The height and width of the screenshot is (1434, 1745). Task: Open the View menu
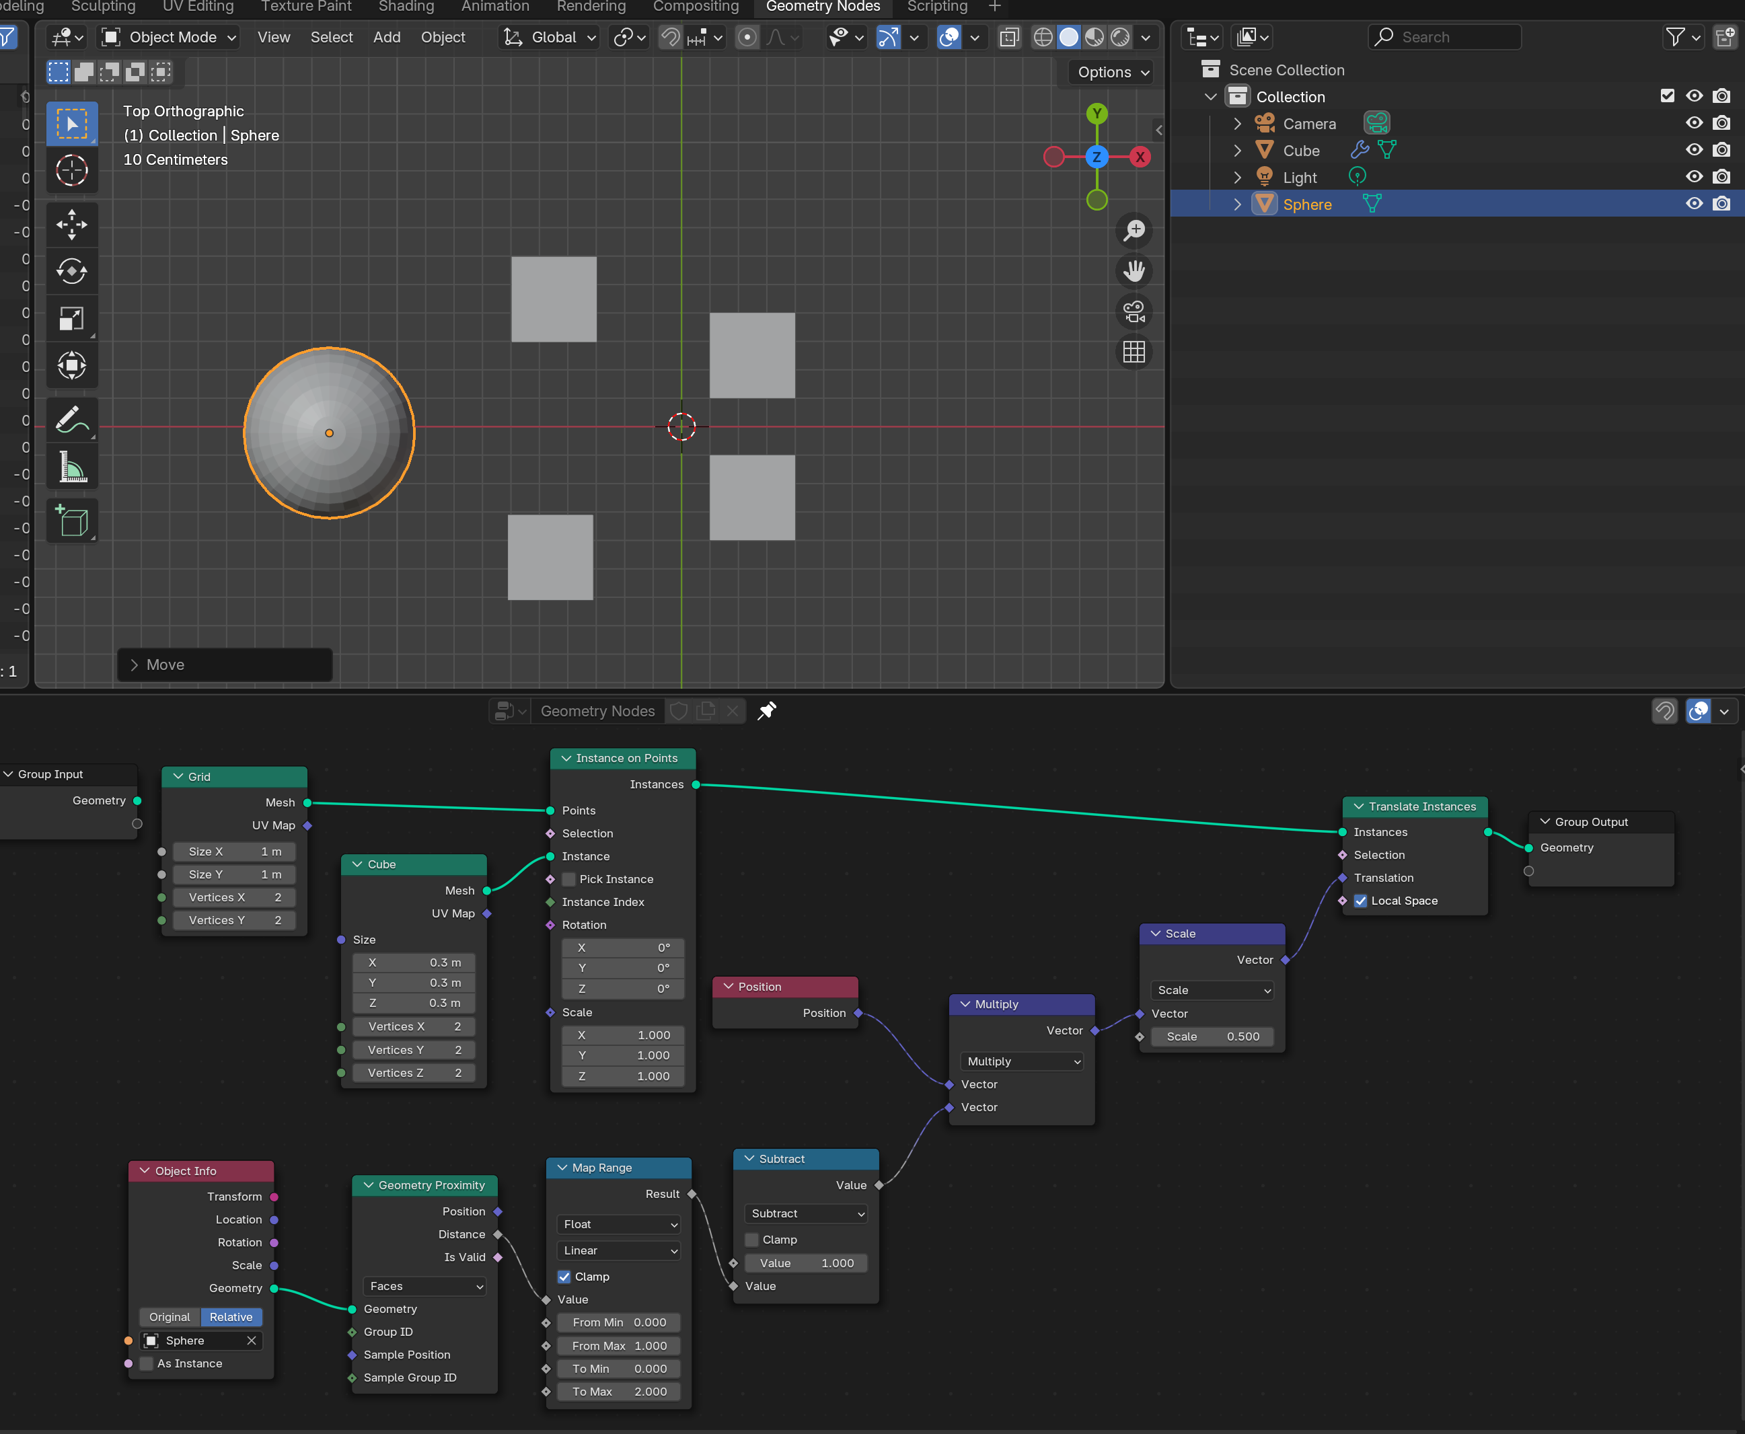(x=274, y=37)
